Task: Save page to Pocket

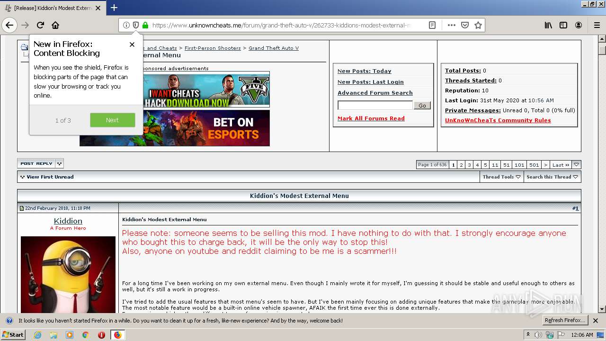Action: [465, 25]
